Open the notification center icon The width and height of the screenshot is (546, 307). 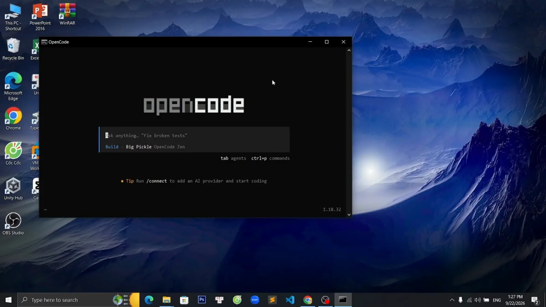(535, 300)
